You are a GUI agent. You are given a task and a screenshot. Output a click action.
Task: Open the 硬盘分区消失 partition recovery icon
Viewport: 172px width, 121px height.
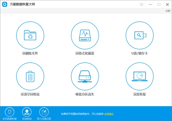(x=85, y=76)
